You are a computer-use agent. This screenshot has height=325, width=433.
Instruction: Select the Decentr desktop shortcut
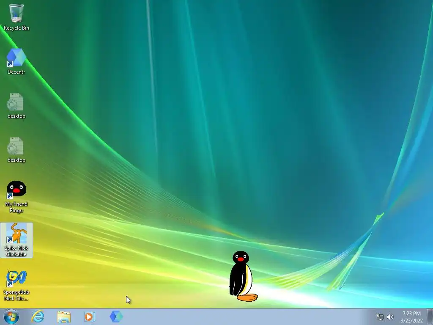16,61
